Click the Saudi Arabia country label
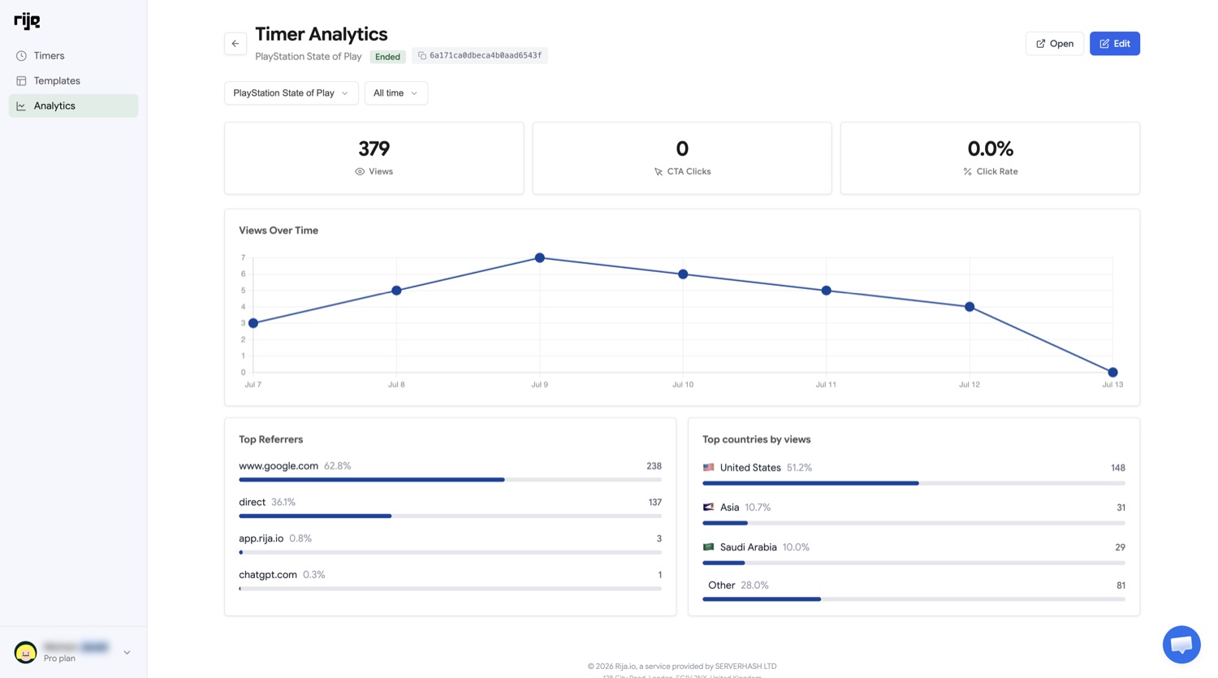1218x678 pixels. (x=748, y=547)
